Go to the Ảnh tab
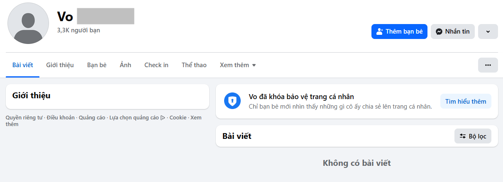503x182 pixels. click(x=125, y=65)
